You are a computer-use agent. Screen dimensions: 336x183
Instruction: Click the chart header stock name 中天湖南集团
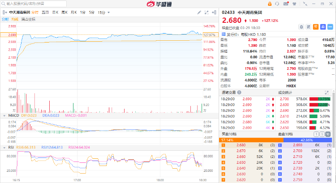[20, 13]
